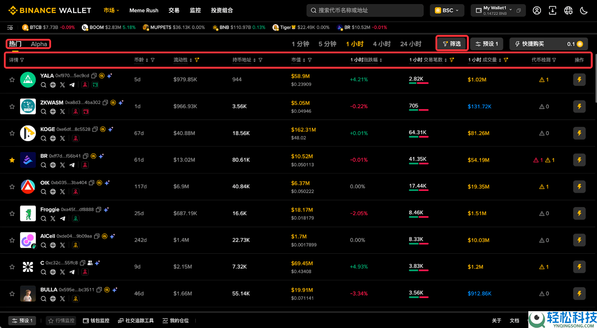The image size is (597, 328).
Task: Click the quick buy lightning icon for YALA
Action: pos(579,80)
